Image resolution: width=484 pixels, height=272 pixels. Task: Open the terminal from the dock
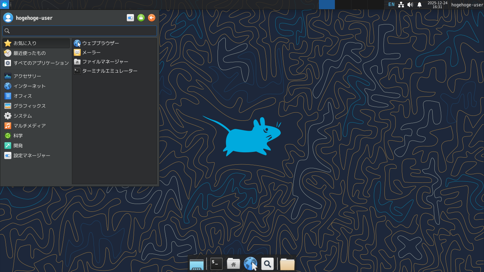[x=216, y=264]
